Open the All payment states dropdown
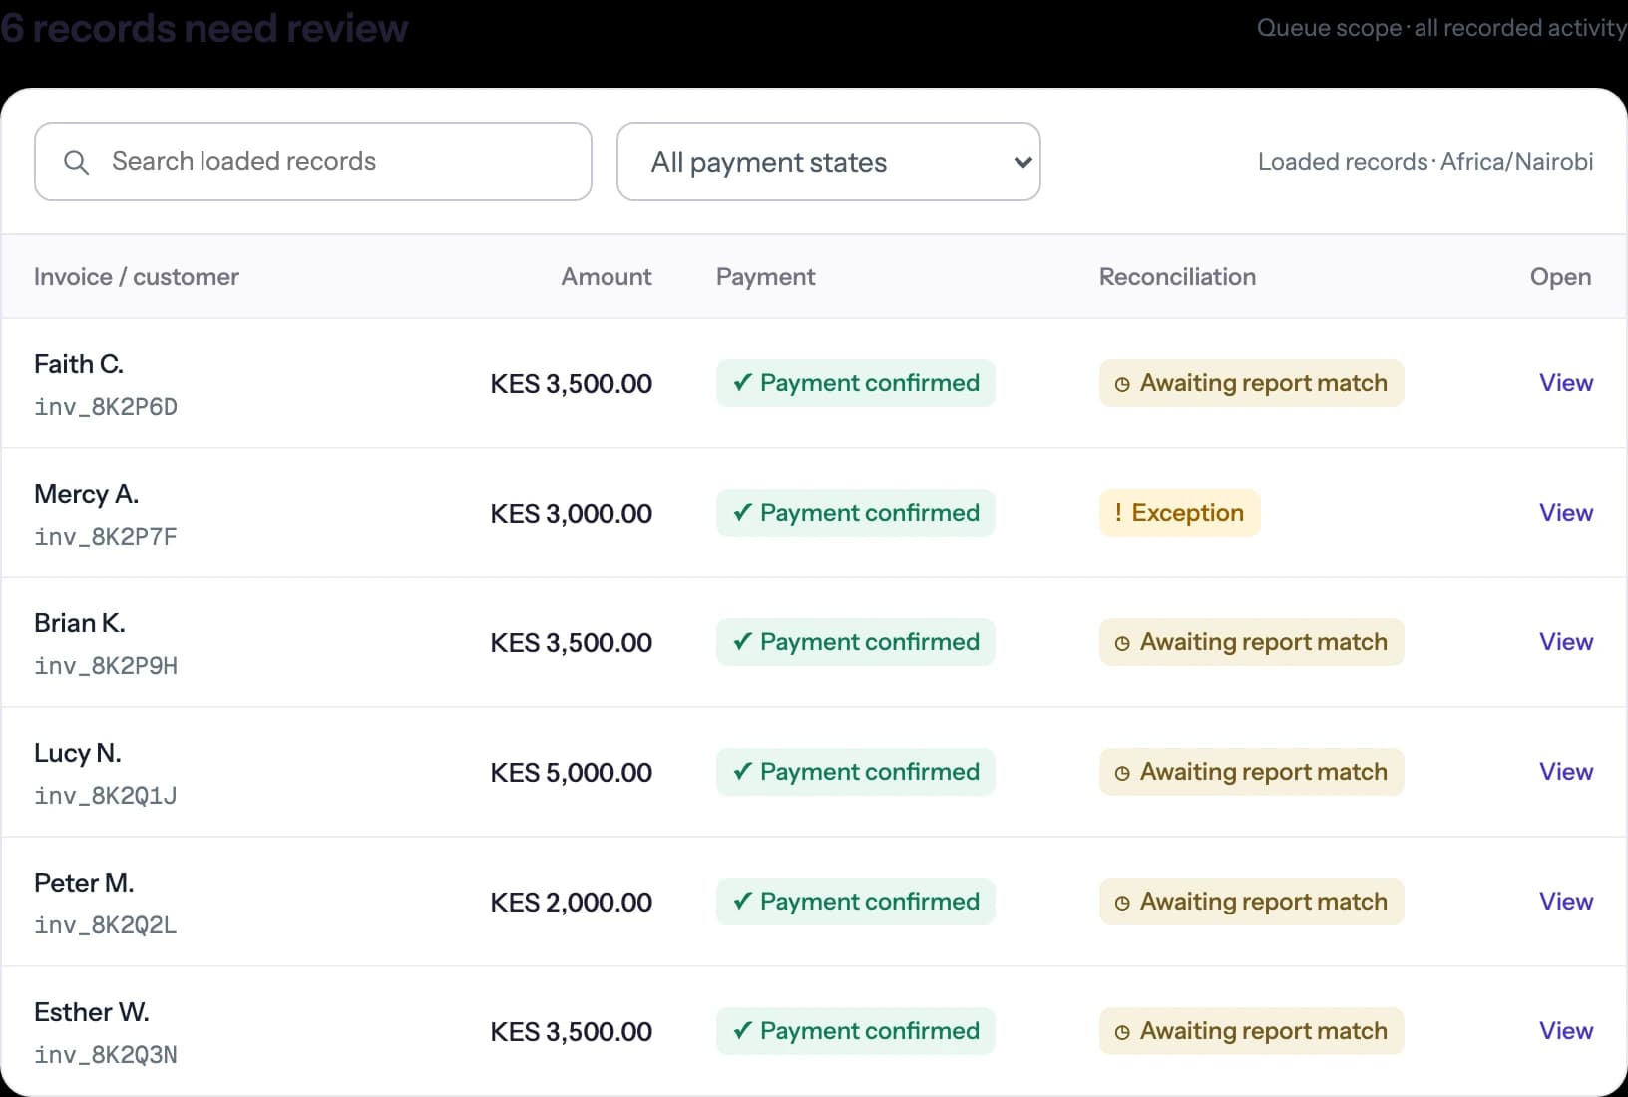Viewport: 1628px width, 1097px height. coord(829,162)
